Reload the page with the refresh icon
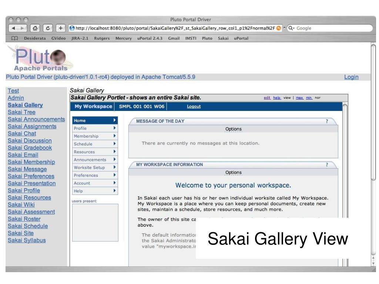This screenshot has width=379, height=284. 48,28
